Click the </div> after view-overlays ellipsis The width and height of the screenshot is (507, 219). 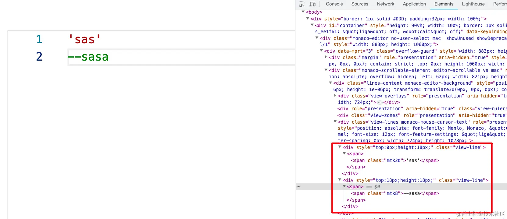(391, 102)
